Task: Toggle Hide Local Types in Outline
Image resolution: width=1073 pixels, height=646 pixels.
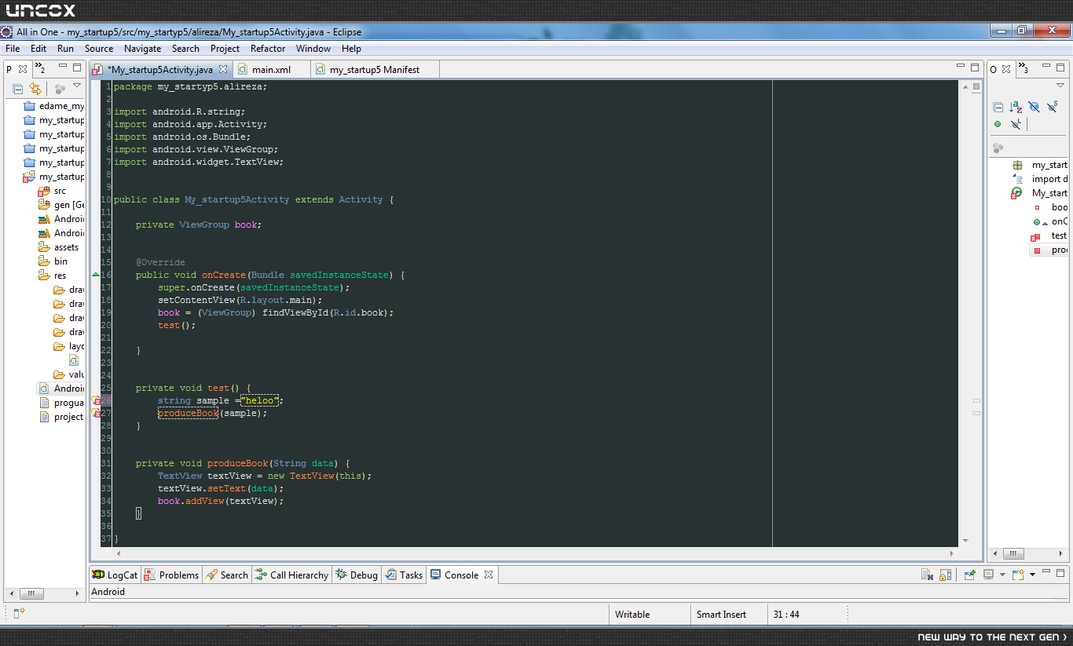Action: 1016,124
